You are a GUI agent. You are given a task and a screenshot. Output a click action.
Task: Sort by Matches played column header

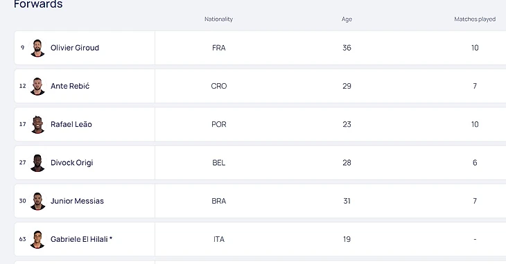[475, 19]
